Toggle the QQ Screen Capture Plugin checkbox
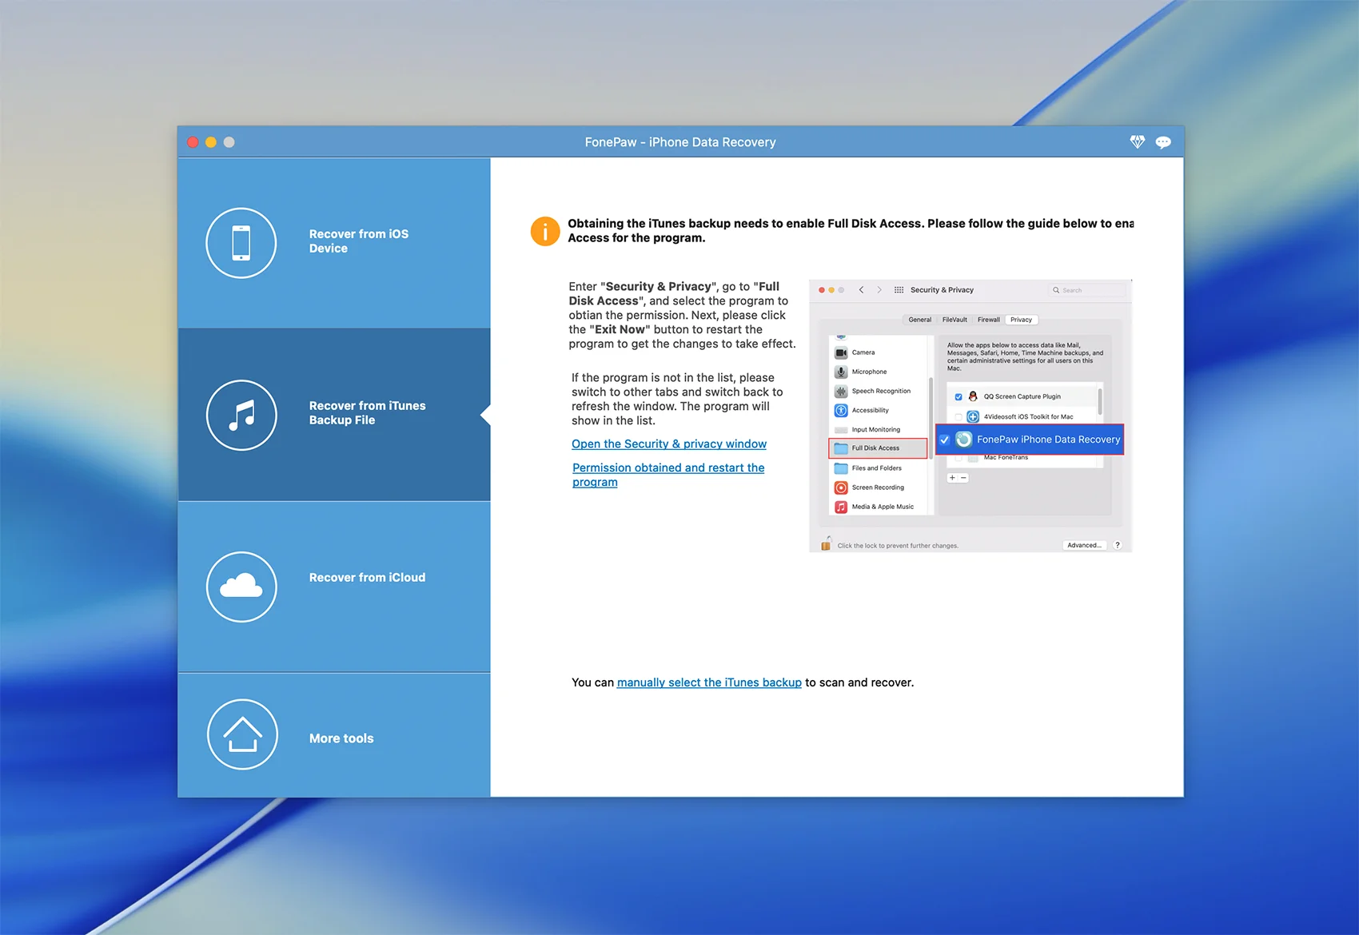The image size is (1359, 935). click(958, 396)
